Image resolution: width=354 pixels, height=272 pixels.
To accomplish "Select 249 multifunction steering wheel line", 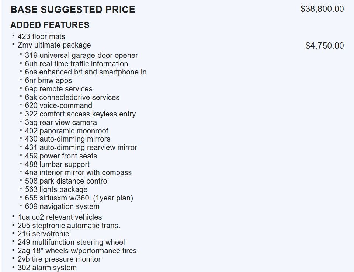I will pos(71,242).
